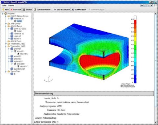
Task: Click the Projekte house icon
Action: (6, 13)
